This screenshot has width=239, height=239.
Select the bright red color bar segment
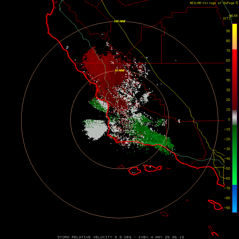click(x=234, y=56)
